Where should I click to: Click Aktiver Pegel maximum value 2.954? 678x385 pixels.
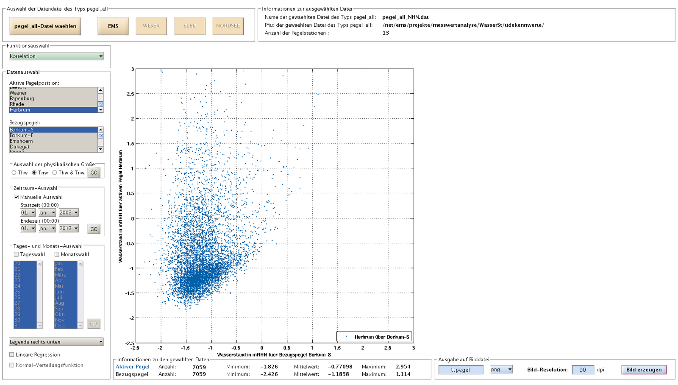(x=403, y=367)
